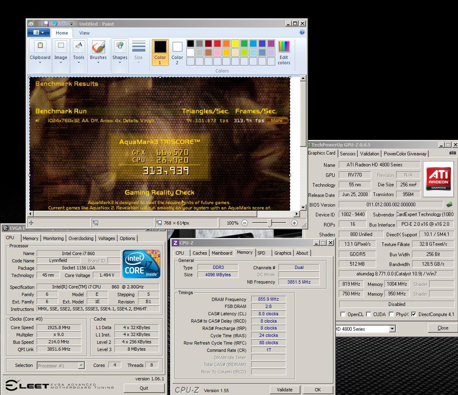The width and height of the screenshot is (458, 395).
Task: Switch to the View ribbon tab in Paint
Action: [84, 33]
